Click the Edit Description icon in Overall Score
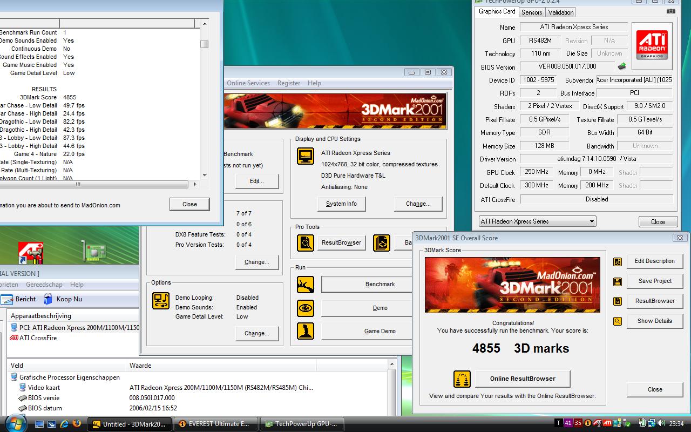Image resolution: width=691 pixels, height=432 pixels. (x=618, y=261)
